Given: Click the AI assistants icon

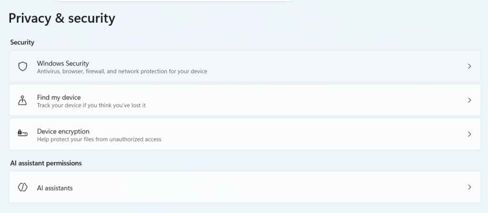Looking at the screenshot, I should click(x=22, y=187).
